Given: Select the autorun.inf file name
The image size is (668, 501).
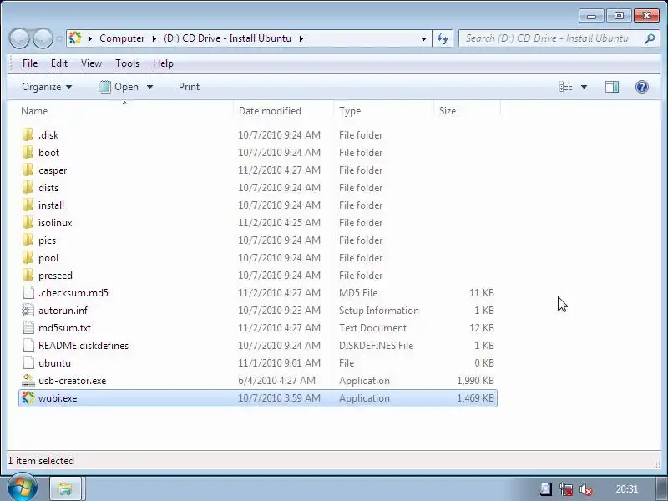Looking at the screenshot, I should 63,311.
